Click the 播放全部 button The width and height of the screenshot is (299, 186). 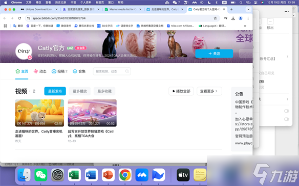point(181,91)
